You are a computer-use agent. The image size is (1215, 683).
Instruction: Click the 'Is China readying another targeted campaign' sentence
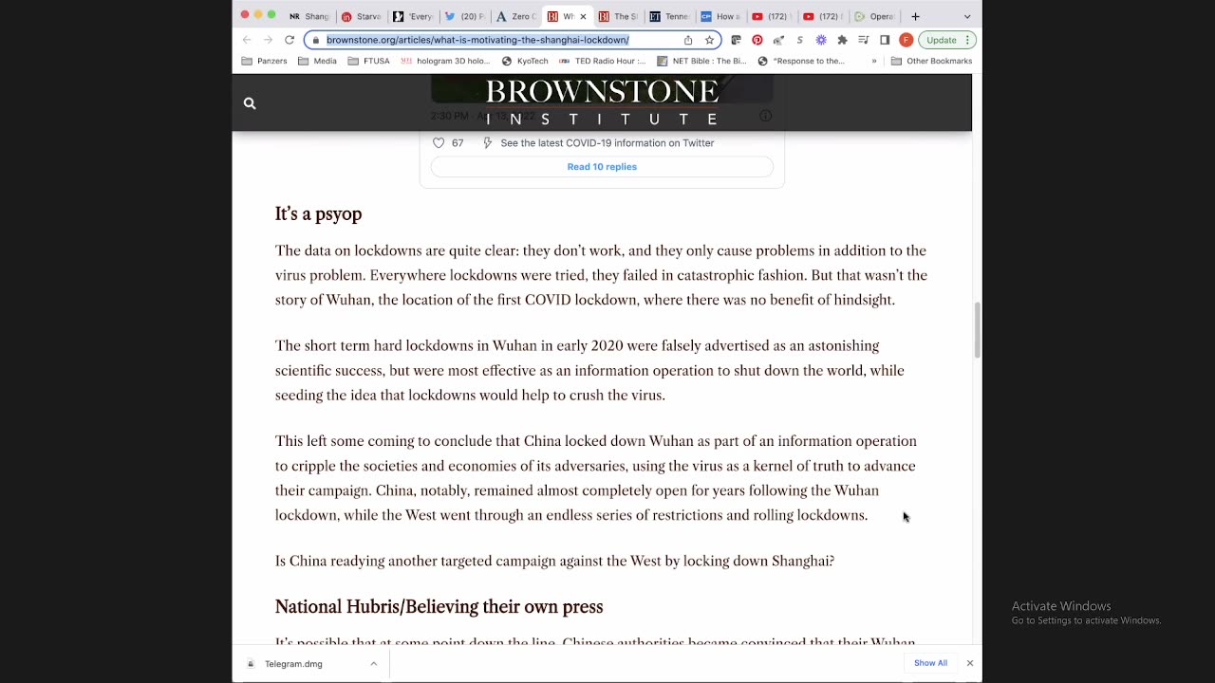tap(554, 562)
